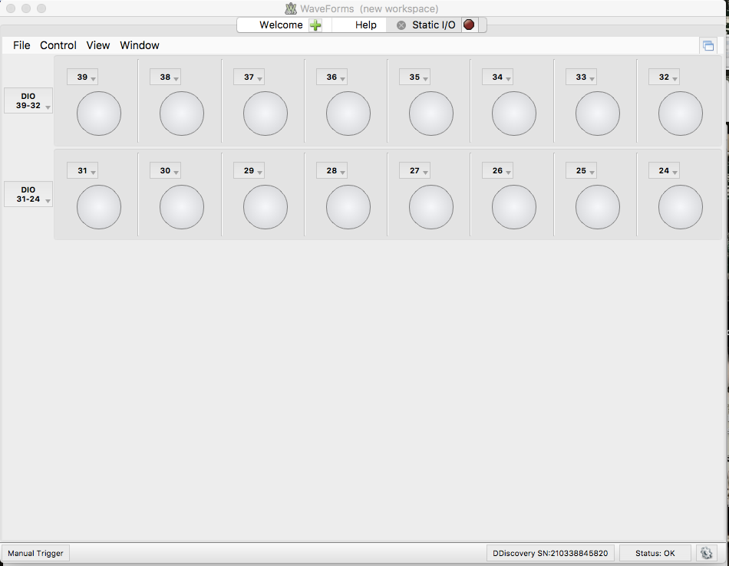Open the File menu
The height and width of the screenshot is (566, 729).
[21, 45]
